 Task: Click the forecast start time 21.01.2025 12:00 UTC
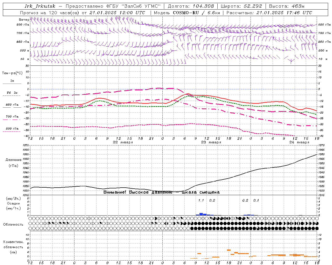[117, 13]
